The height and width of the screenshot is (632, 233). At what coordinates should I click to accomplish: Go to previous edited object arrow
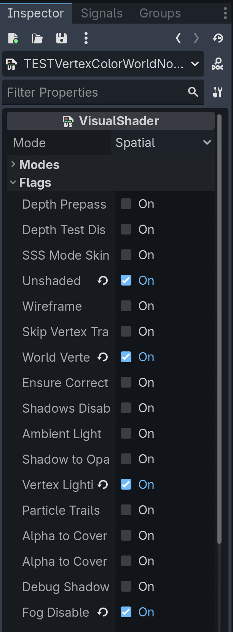pos(178,38)
